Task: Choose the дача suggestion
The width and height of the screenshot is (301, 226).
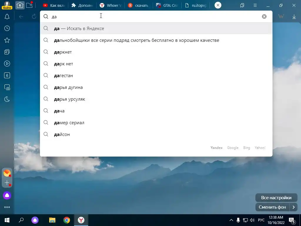Action: (156, 111)
